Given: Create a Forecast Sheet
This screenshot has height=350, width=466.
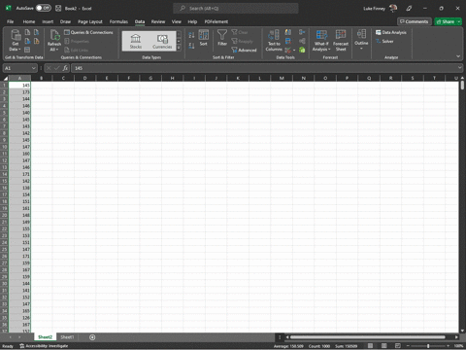Looking at the screenshot, I should (341, 40).
